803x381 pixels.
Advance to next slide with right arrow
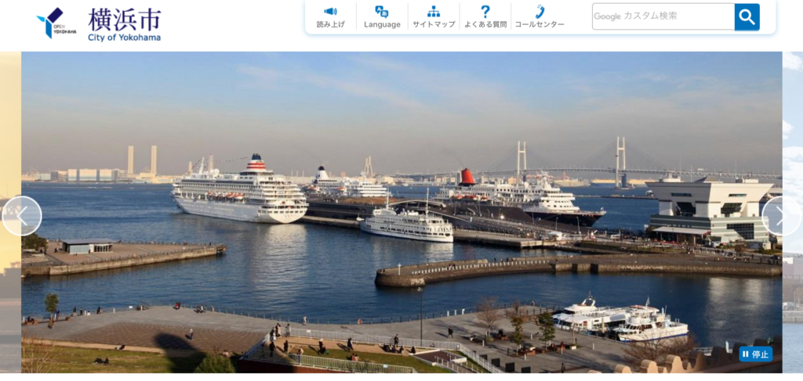tap(782, 216)
